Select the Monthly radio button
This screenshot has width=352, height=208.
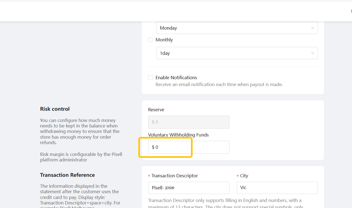(x=151, y=40)
